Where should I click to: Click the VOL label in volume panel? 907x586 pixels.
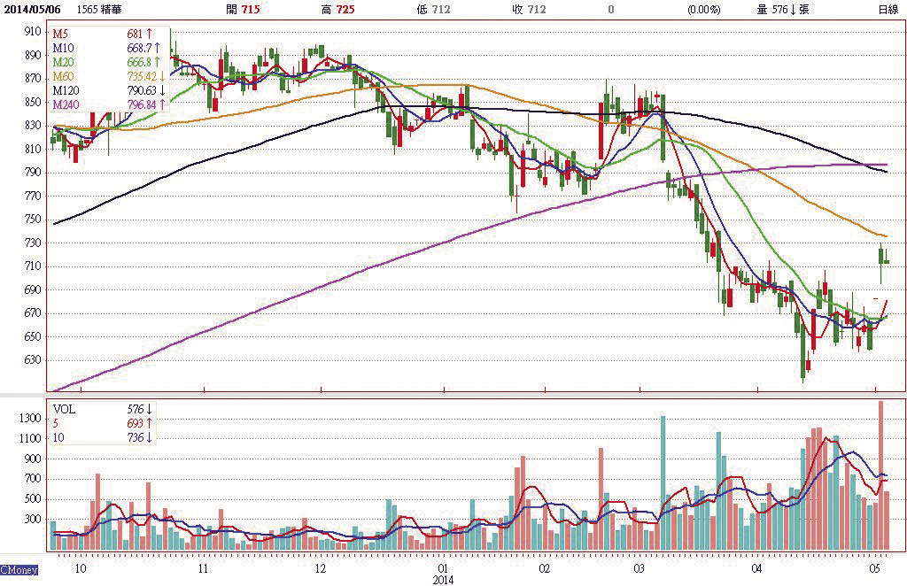click(64, 409)
